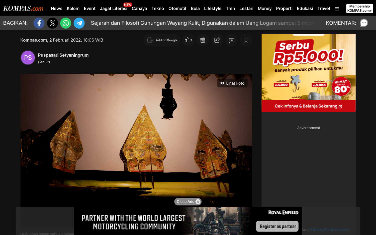
Task: Click the gift Rp tip icon
Action: 203,40
